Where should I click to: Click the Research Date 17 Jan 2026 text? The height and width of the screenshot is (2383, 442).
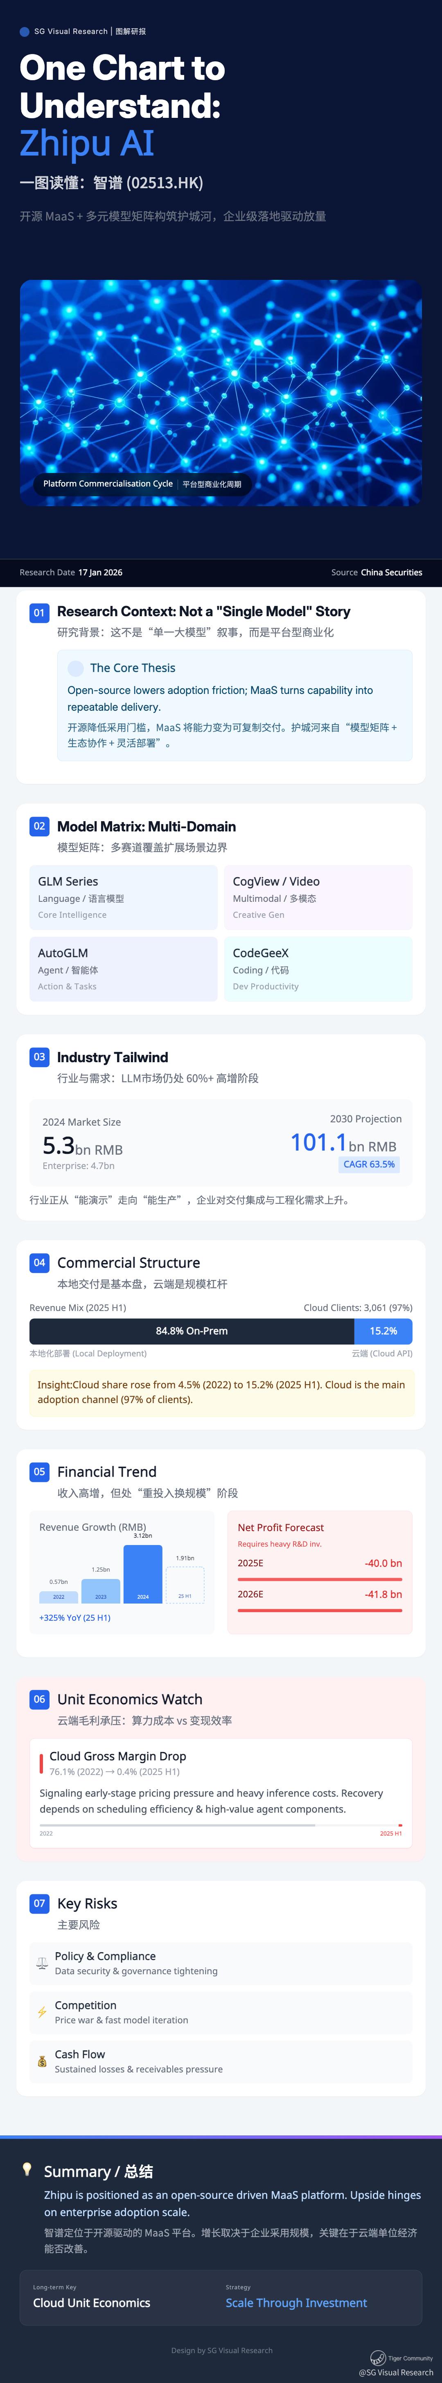coord(71,572)
